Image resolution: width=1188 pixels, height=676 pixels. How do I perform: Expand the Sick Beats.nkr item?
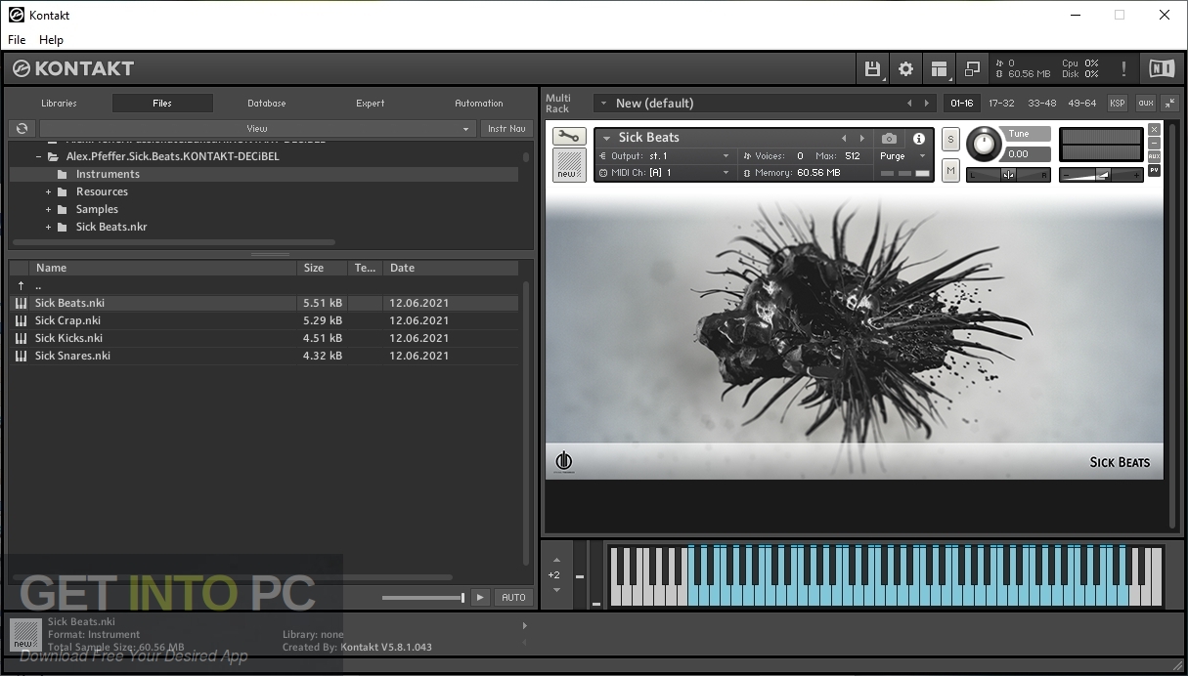click(48, 227)
